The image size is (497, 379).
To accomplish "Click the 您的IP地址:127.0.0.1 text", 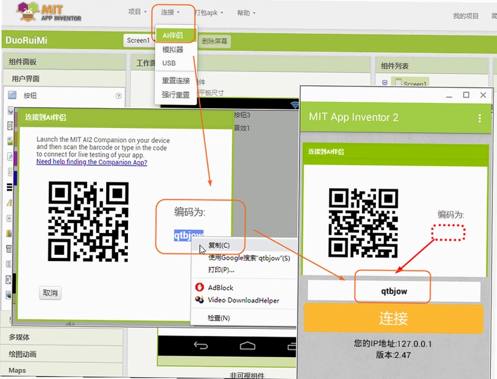I will pos(393,344).
